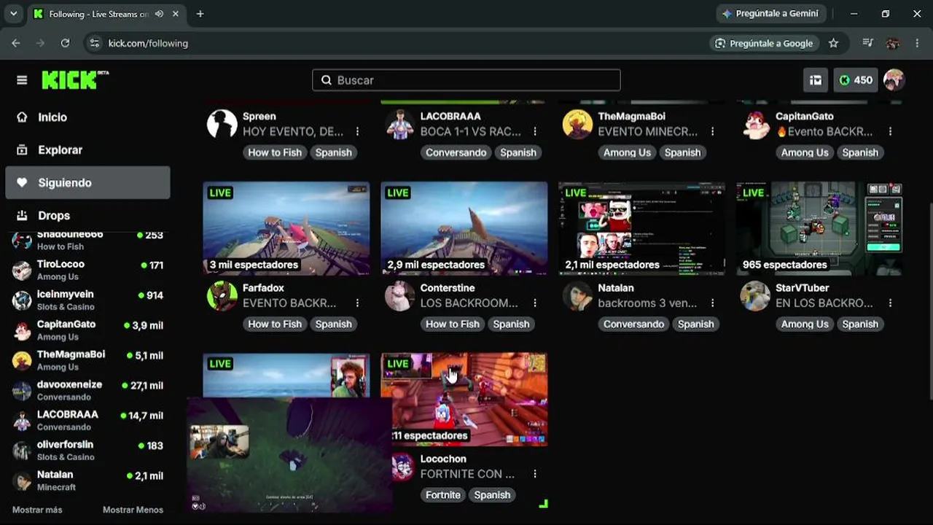Open options menu for TheMagmaBoi stream card
The image size is (933, 525).
coord(712,132)
